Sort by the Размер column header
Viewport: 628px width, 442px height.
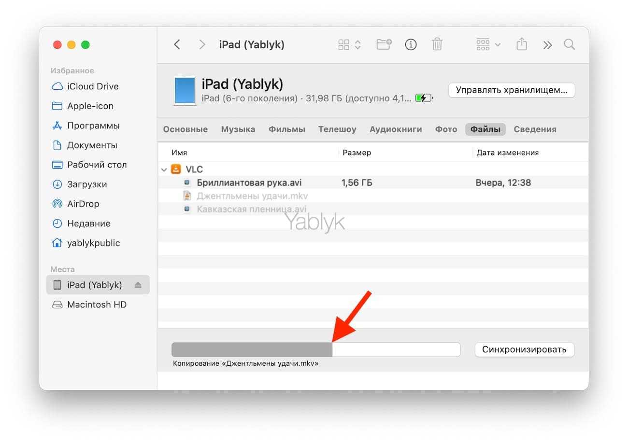(357, 152)
